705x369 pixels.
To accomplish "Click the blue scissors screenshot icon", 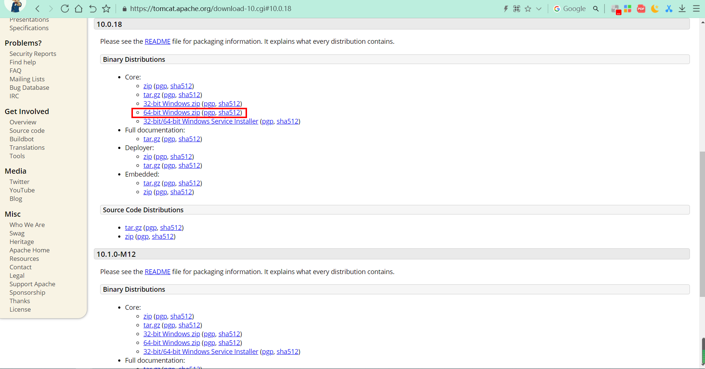I will coord(669,8).
